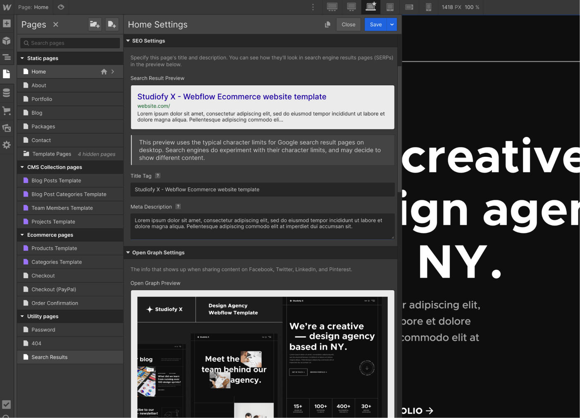Image resolution: width=580 pixels, height=418 pixels.
Task: Click the Home page house icon
Action: tap(104, 72)
